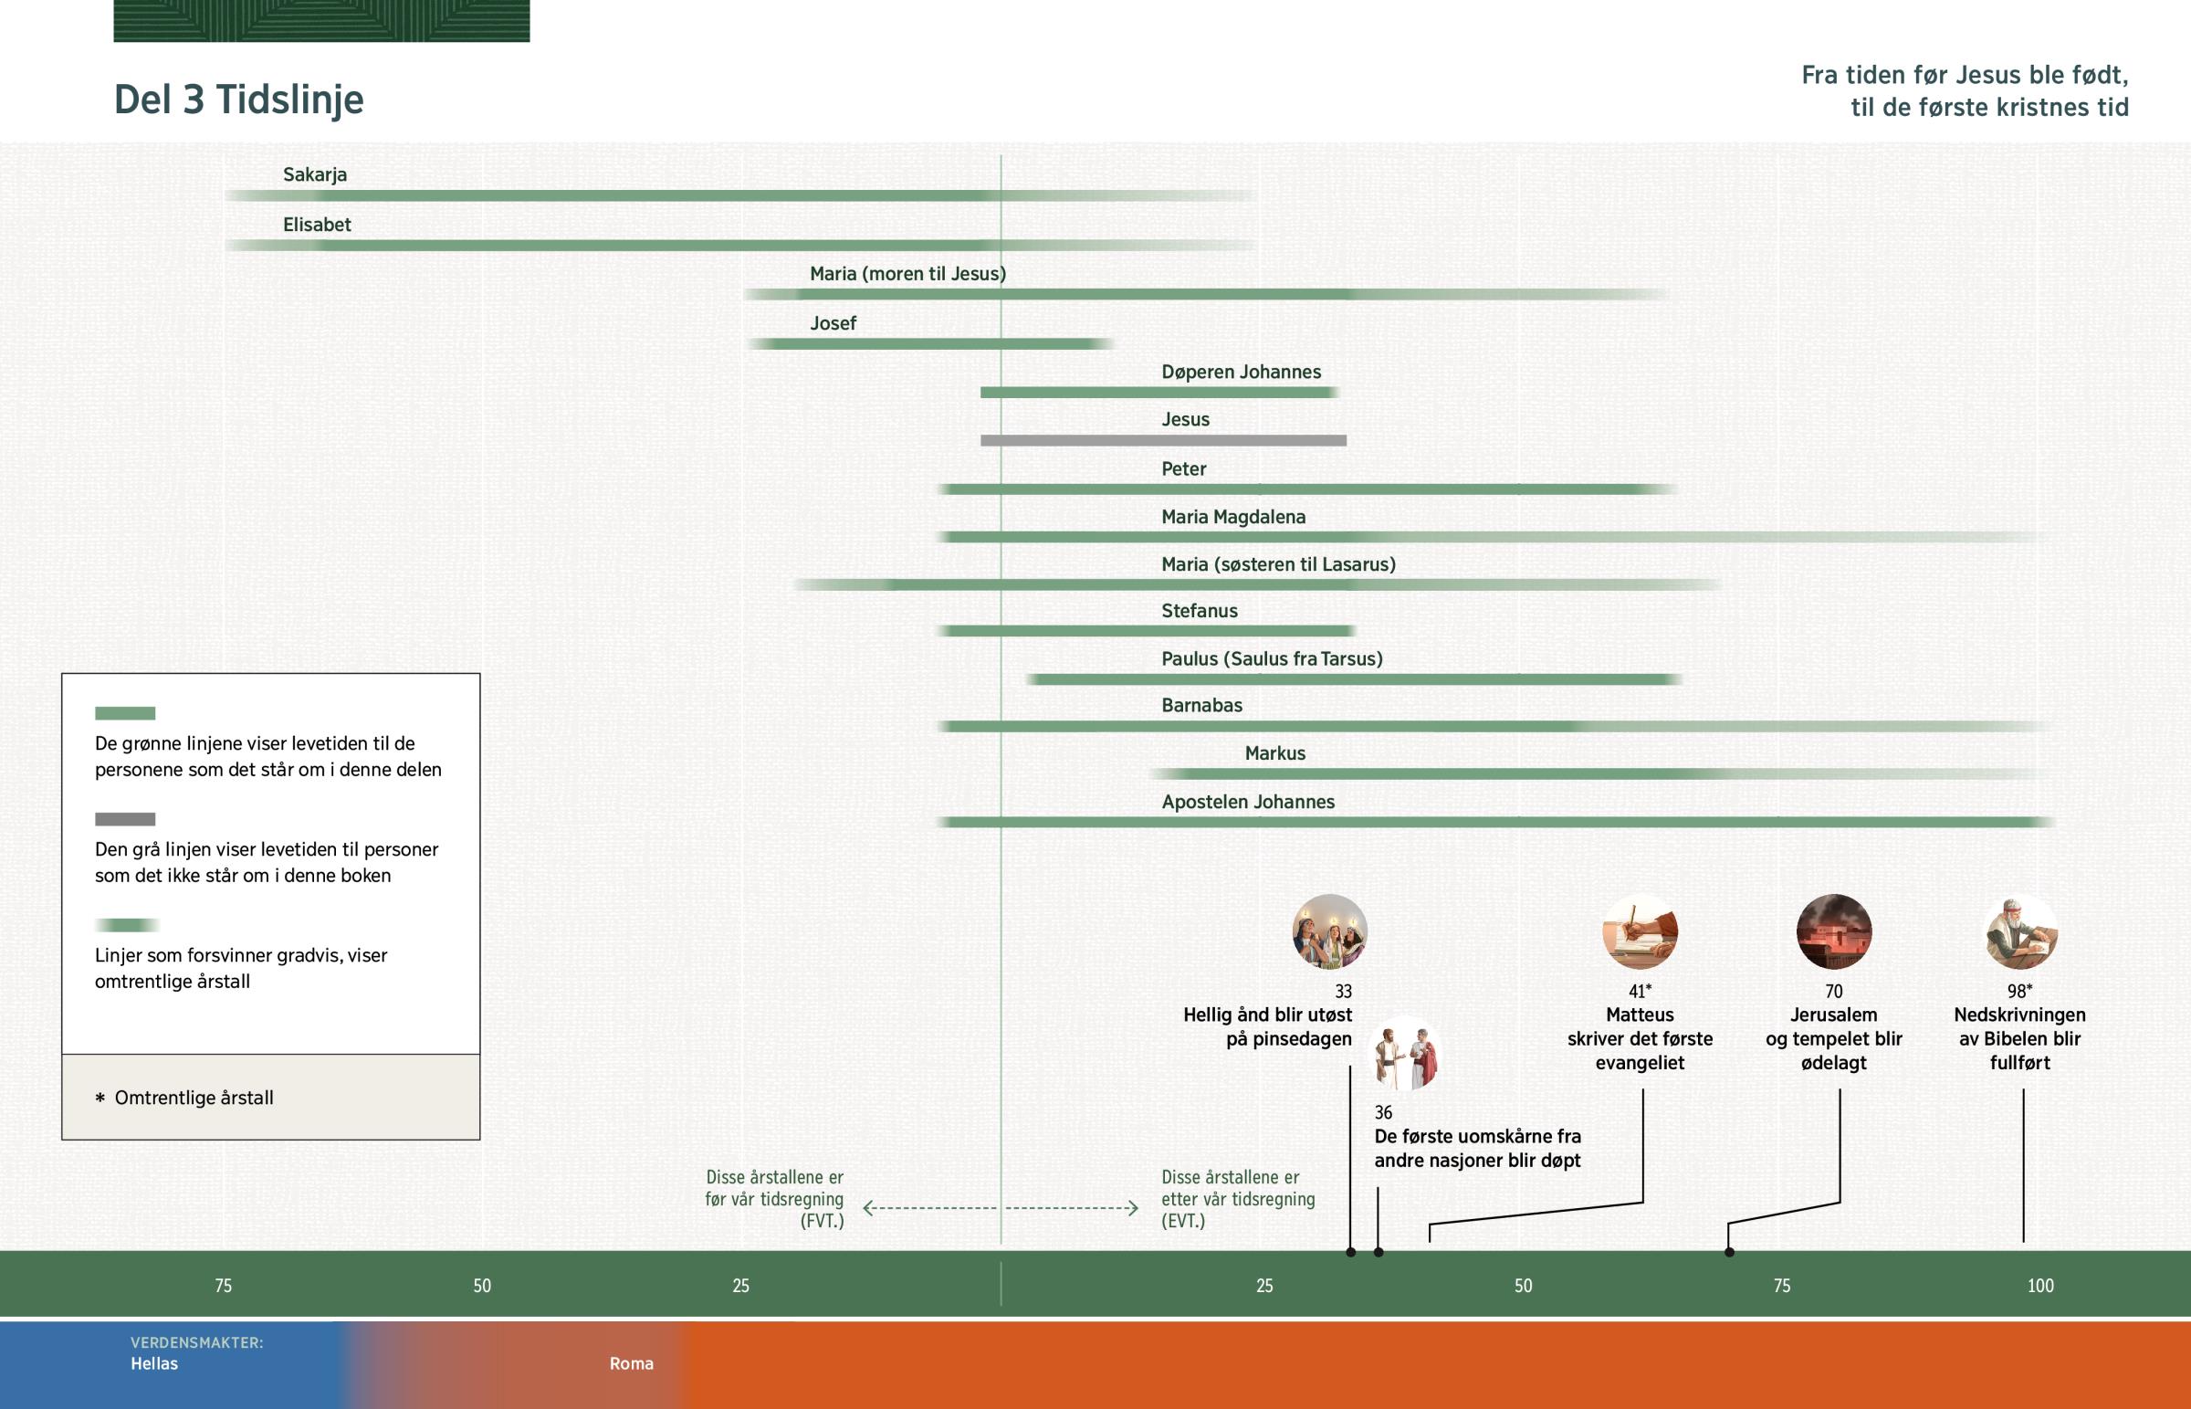This screenshot has width=2191, height=1409.
Task: Click the timeline dot for year 33
Action: click(1350, 1252)
